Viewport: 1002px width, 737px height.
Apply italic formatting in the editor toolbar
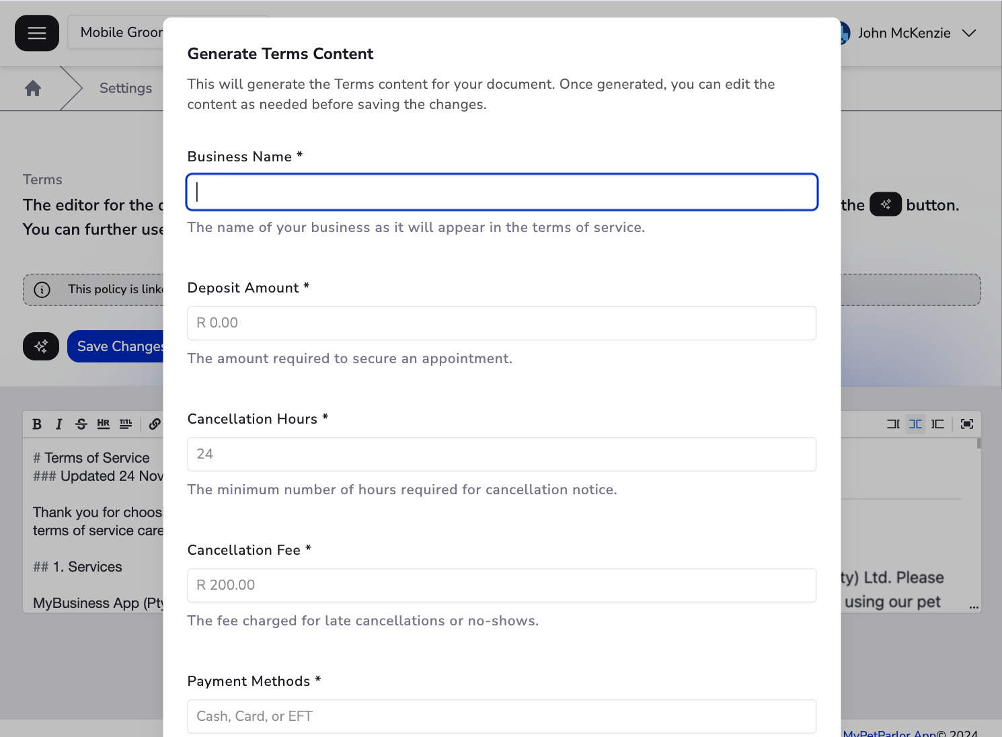59,424
